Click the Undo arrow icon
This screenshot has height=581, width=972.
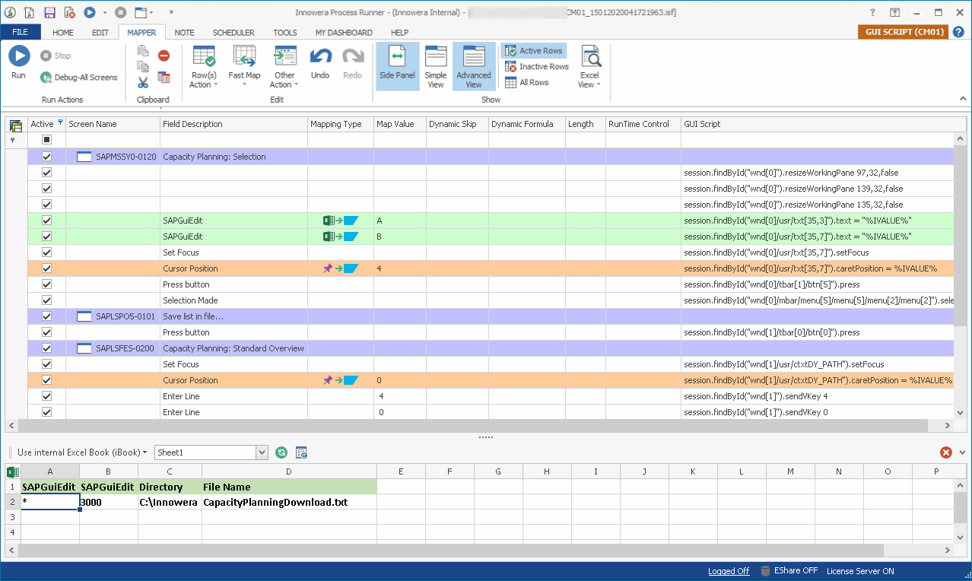(x=320, y=57)
